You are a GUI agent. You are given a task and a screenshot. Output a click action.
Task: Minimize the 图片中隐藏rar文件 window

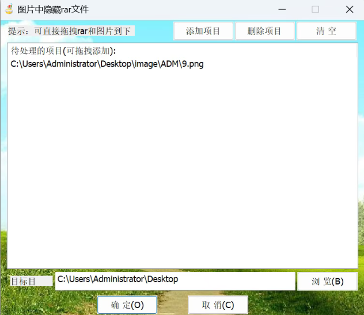point(282,9)
